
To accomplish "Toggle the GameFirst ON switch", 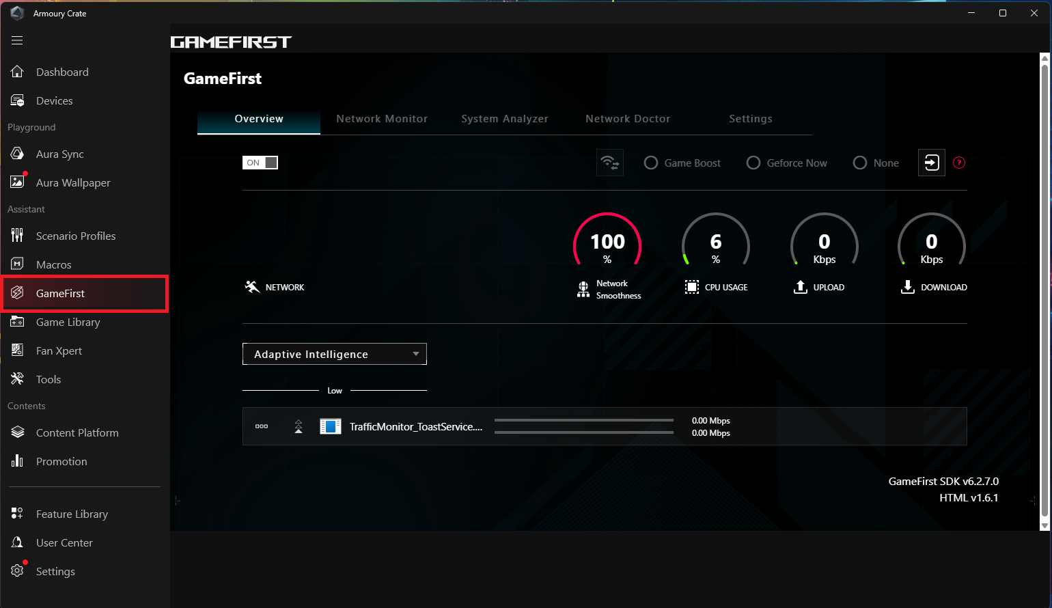I will coord(260,163).
